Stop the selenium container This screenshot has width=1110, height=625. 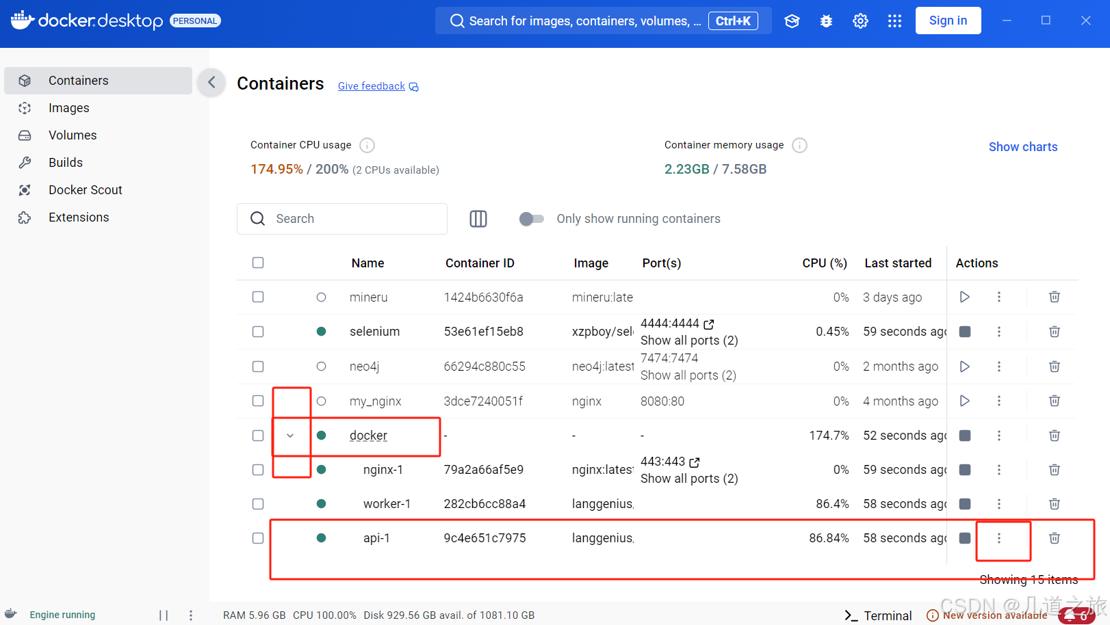point(964,332)
